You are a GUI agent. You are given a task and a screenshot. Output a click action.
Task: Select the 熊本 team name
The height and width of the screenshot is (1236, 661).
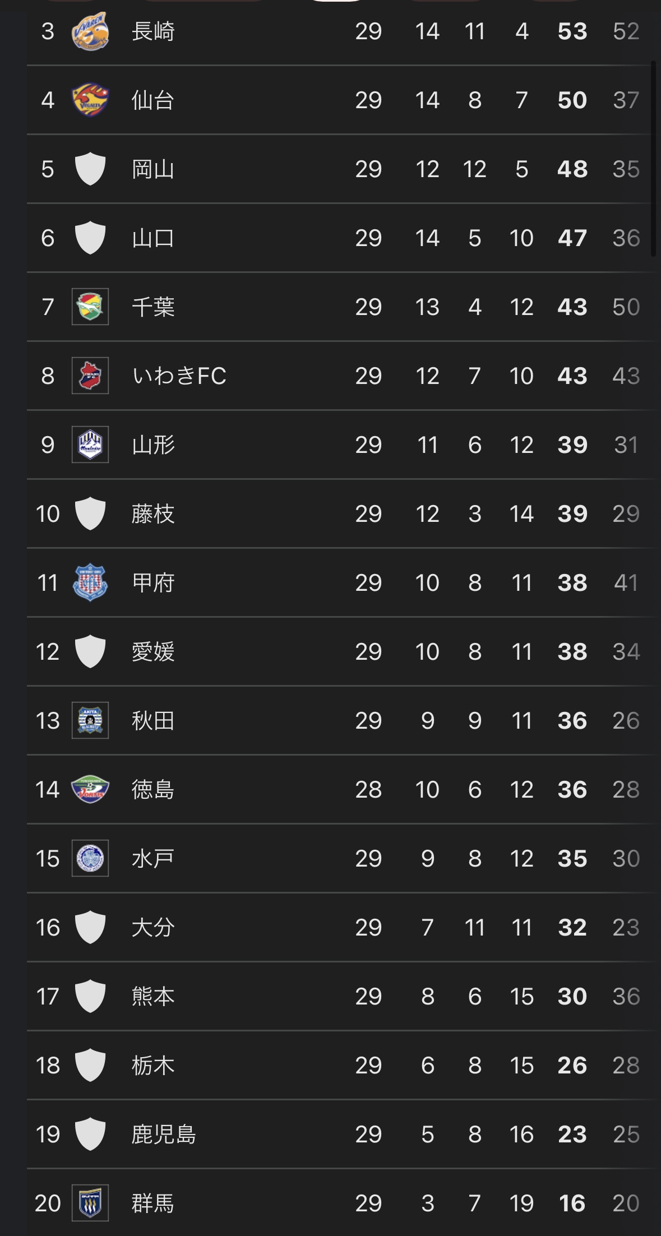pos(153,996)
